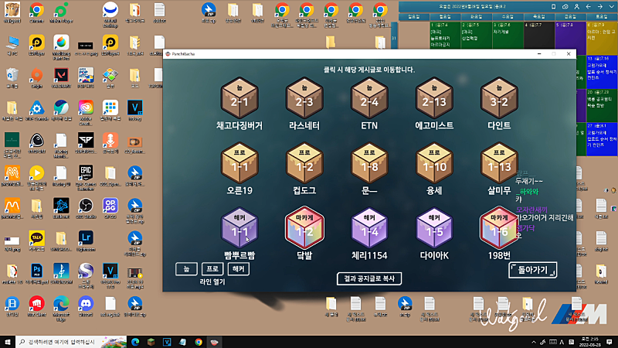This screenshot has height=348, width=618.
Task: Open the Melon Player desktop shortcut
Action: point(61,12)
